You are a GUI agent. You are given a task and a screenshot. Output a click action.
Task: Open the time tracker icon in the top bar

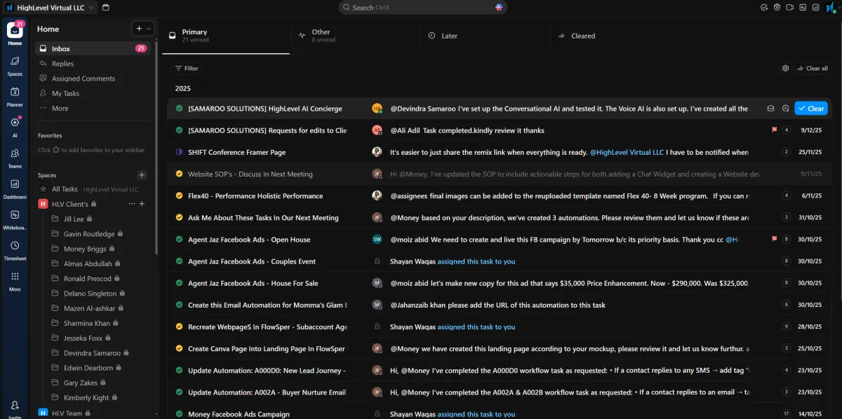[x=777, y=8]
